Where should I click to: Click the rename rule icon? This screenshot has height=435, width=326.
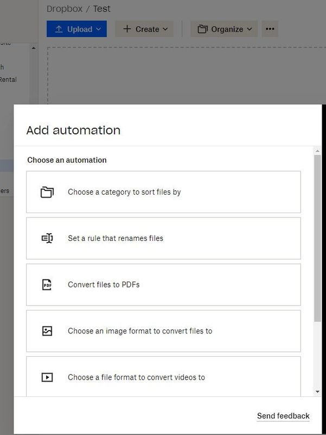tap(47, 238)
